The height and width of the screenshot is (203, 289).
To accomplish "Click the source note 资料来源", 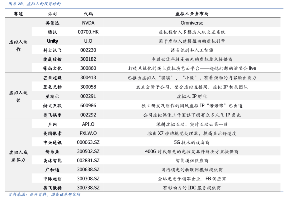I will click(44, 194).
